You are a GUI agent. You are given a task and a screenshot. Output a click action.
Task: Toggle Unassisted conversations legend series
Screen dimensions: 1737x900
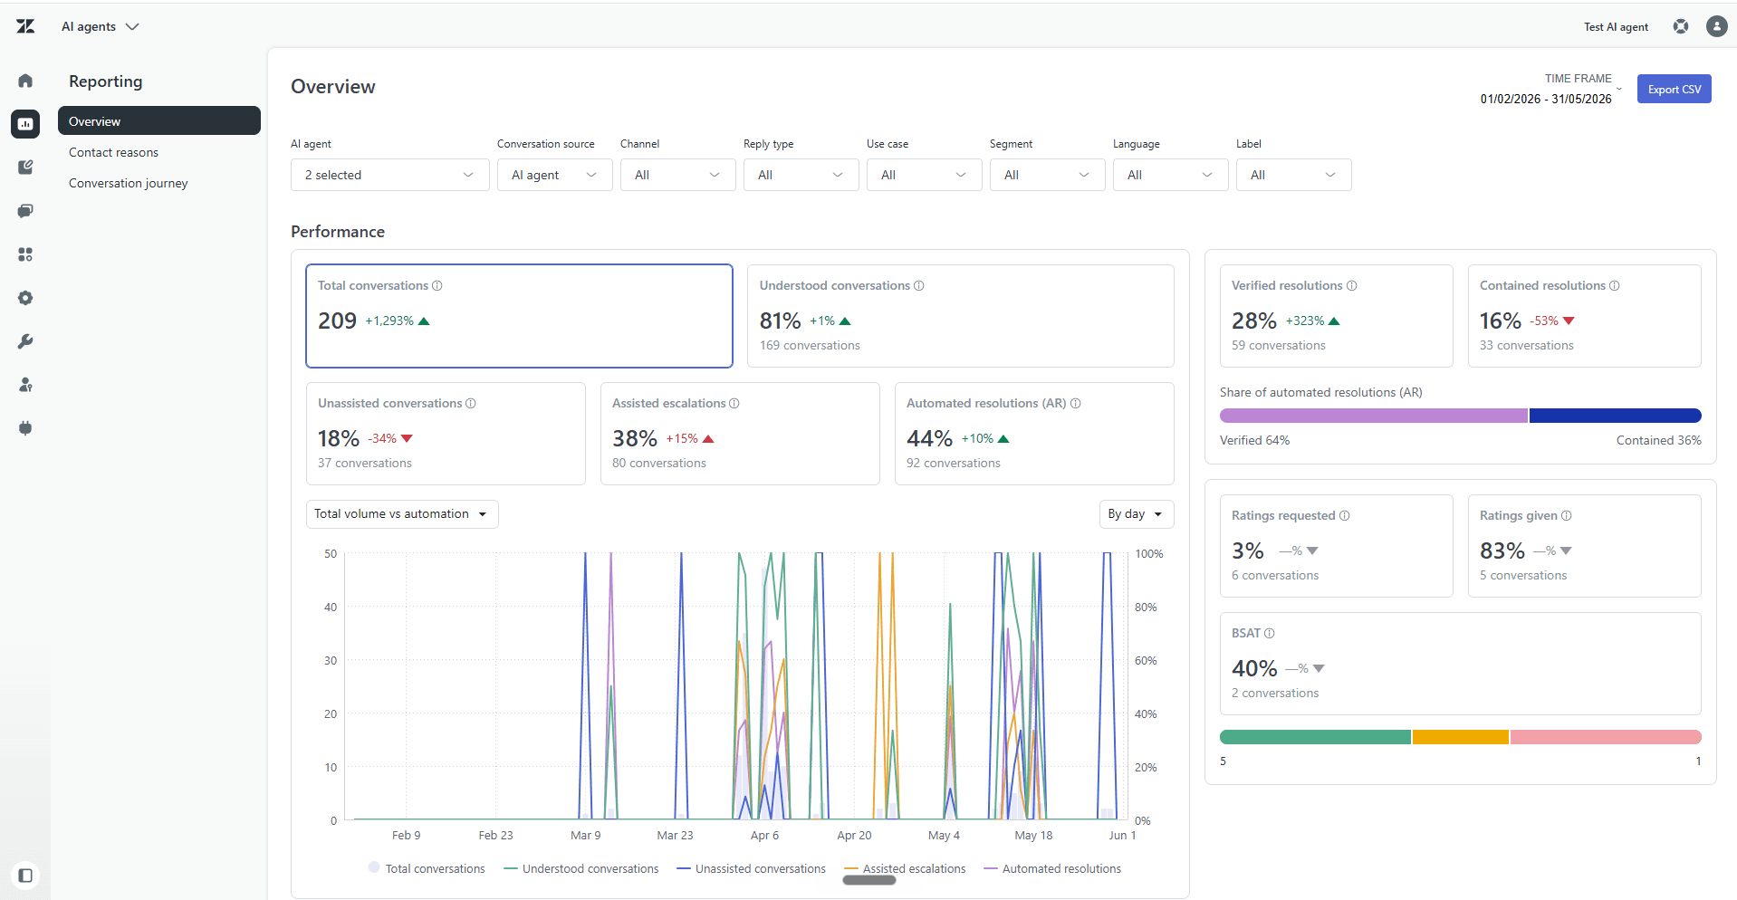point(752,868)
